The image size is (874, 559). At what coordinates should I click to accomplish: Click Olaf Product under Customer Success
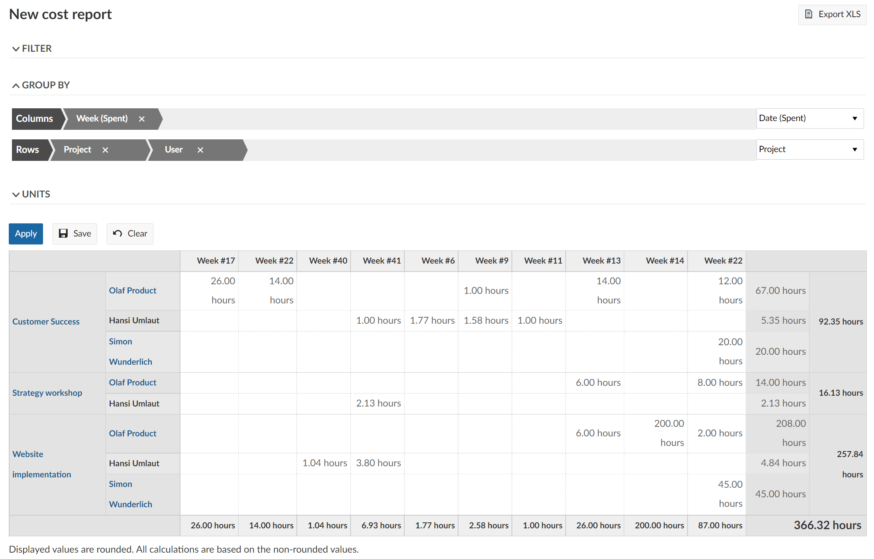[x=133, y=291]
